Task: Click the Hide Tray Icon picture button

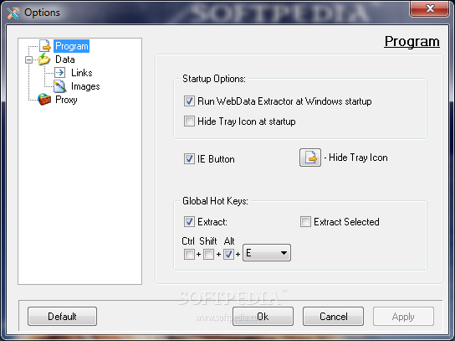Action: (310, 158)
